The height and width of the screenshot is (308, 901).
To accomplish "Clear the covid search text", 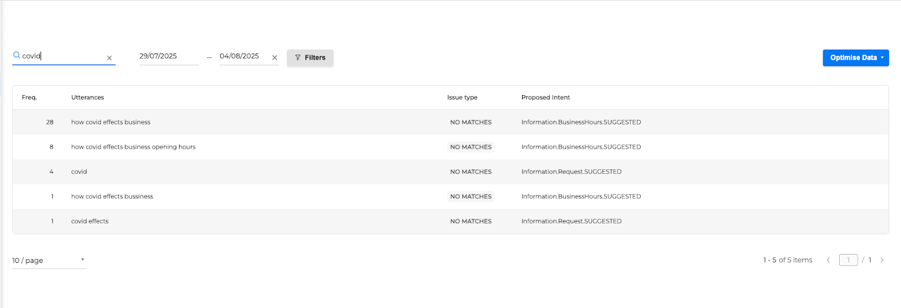I will (x=109, y=58).
